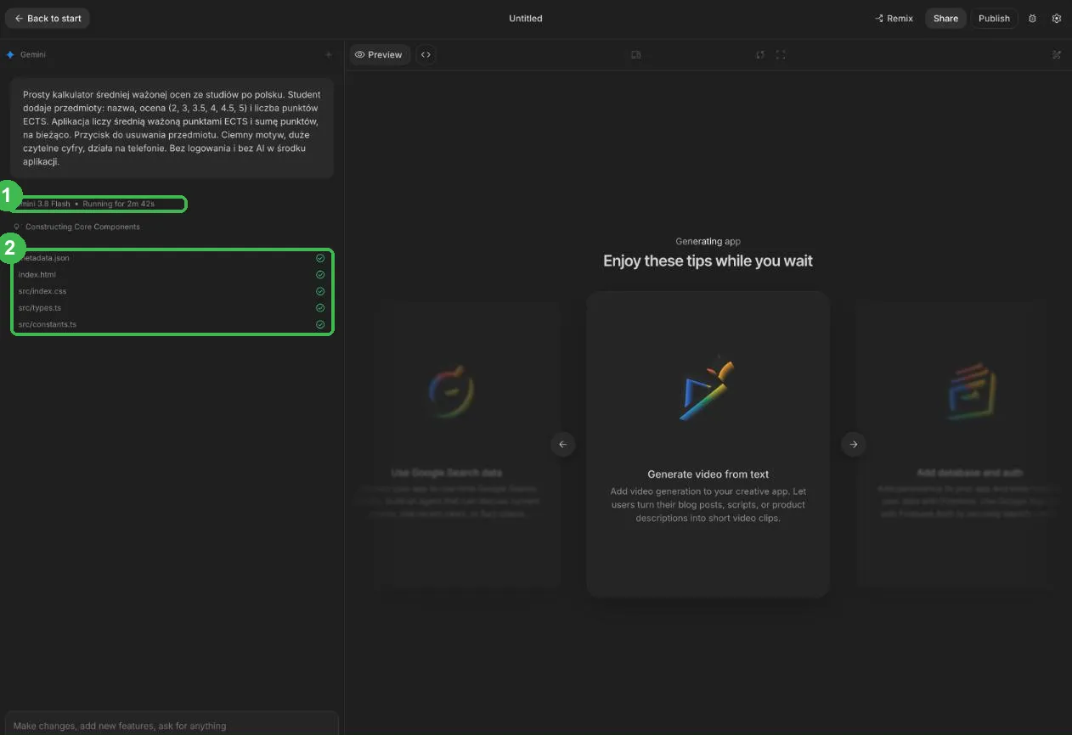Open the settings gear icon

click(1057, 18)
